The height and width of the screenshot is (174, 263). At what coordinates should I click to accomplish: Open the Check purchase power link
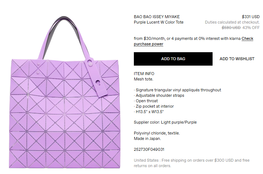tap(247, 39)
